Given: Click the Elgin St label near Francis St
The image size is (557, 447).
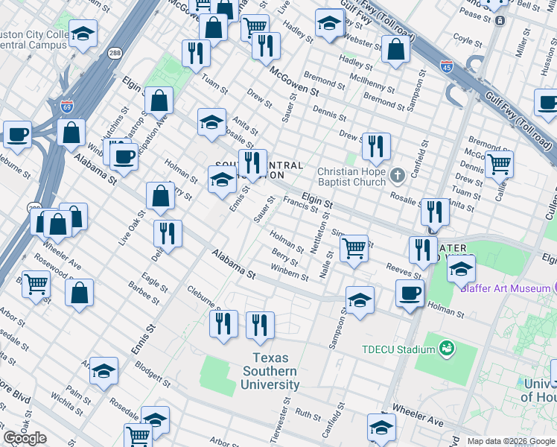Looking at the screenshot, I should [317, 200].
